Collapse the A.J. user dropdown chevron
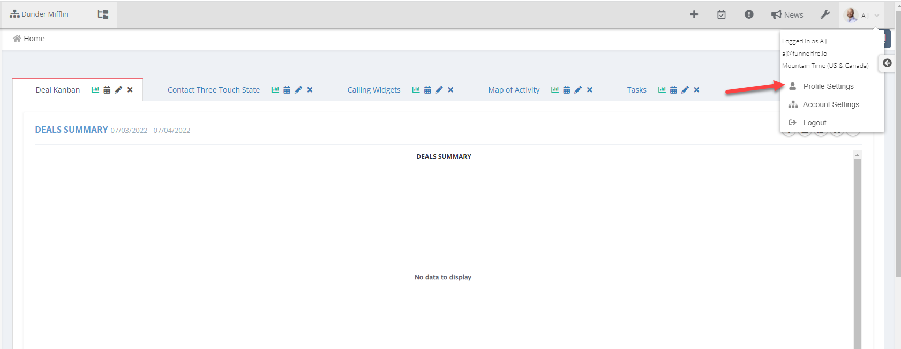Image resolution: width=901 pixels, height=349 pixels. pos(877,16)
